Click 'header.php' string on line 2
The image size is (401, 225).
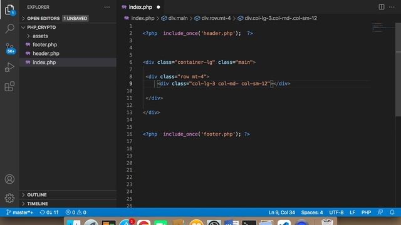pyautogui.click(x=218, y=33)
